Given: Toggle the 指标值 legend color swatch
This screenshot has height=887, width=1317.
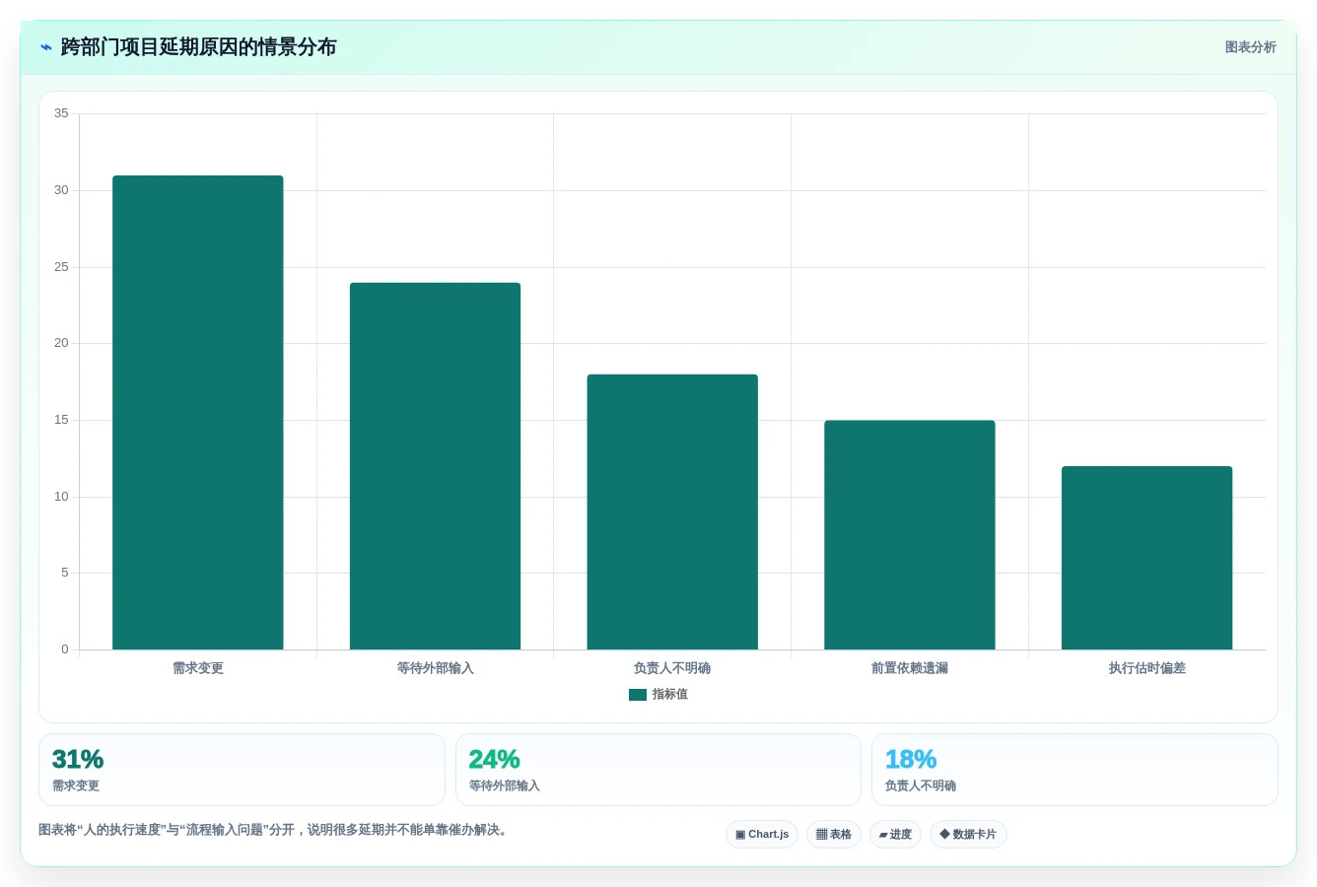Looking at the screenshot, I should click(638, 695).
